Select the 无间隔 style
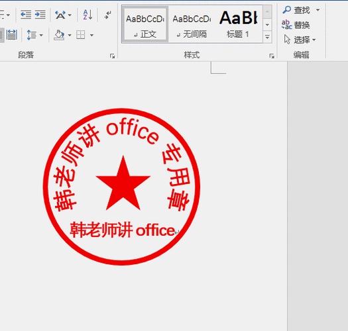 click(192, 24)
